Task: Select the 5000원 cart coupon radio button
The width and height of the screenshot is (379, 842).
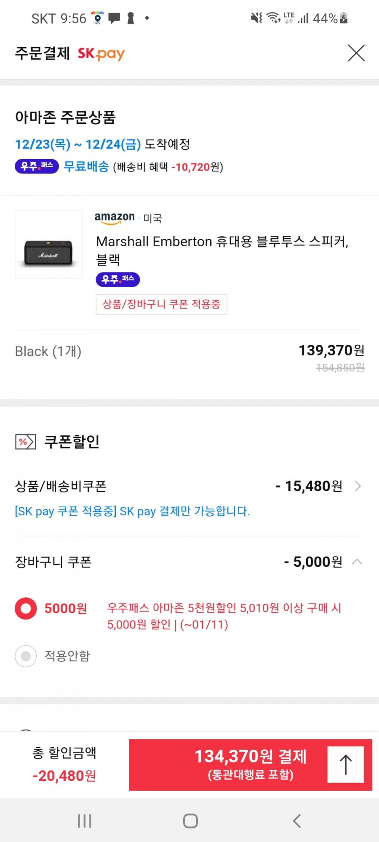Action: pos(26,608)
